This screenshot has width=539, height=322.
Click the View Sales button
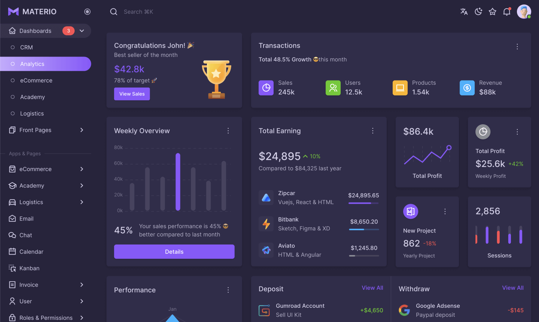pos(132,94)
